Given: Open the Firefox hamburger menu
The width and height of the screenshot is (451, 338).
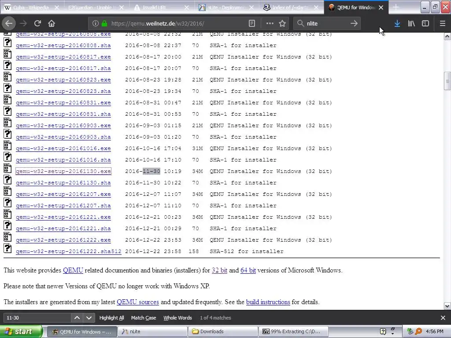Looking at the screenshot, I should pos(442,24).
